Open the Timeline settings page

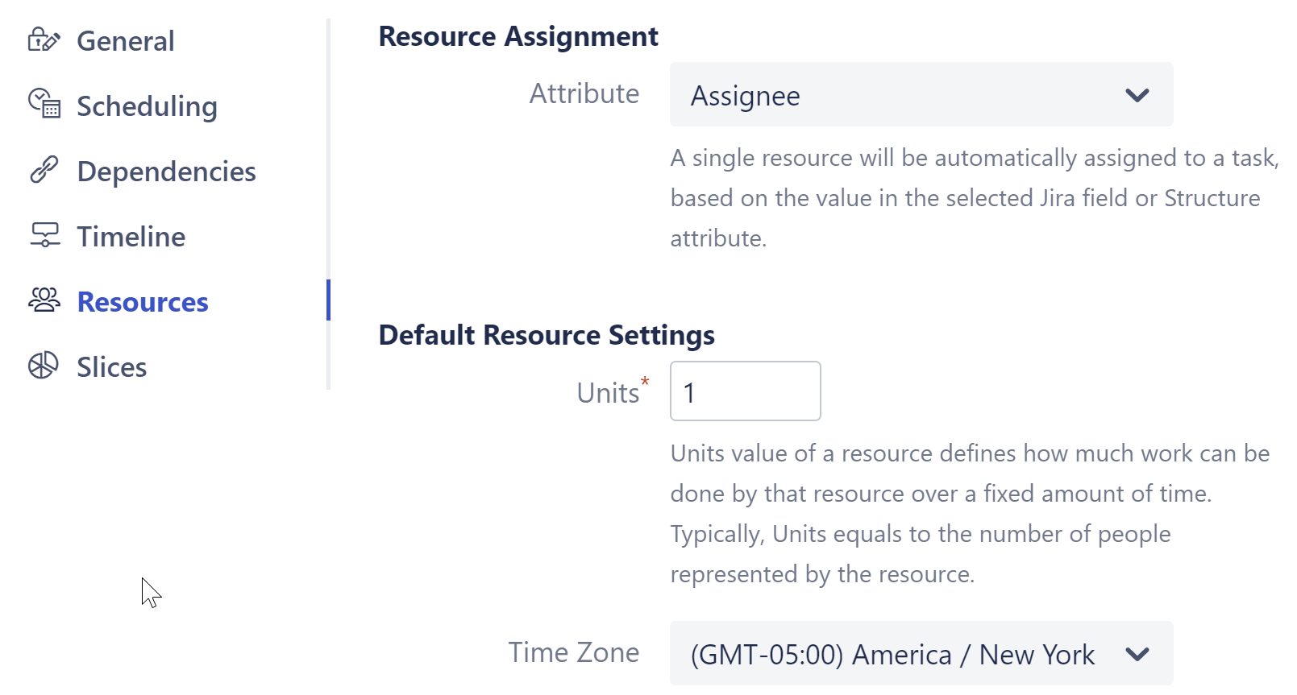pyautogui.click(x=131, y=236)
